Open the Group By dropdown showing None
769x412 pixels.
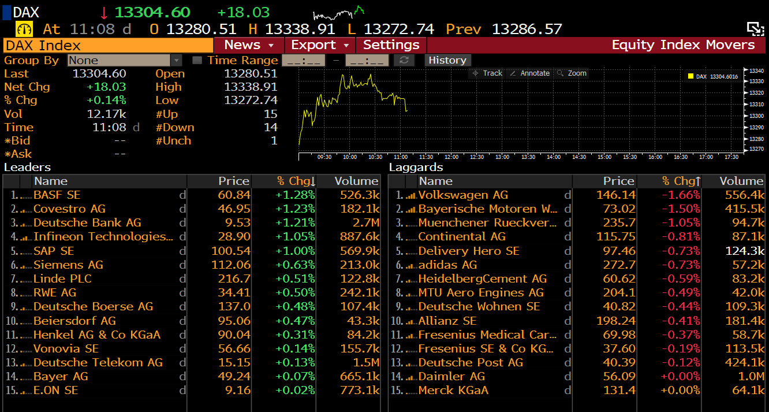pos(125,60)
